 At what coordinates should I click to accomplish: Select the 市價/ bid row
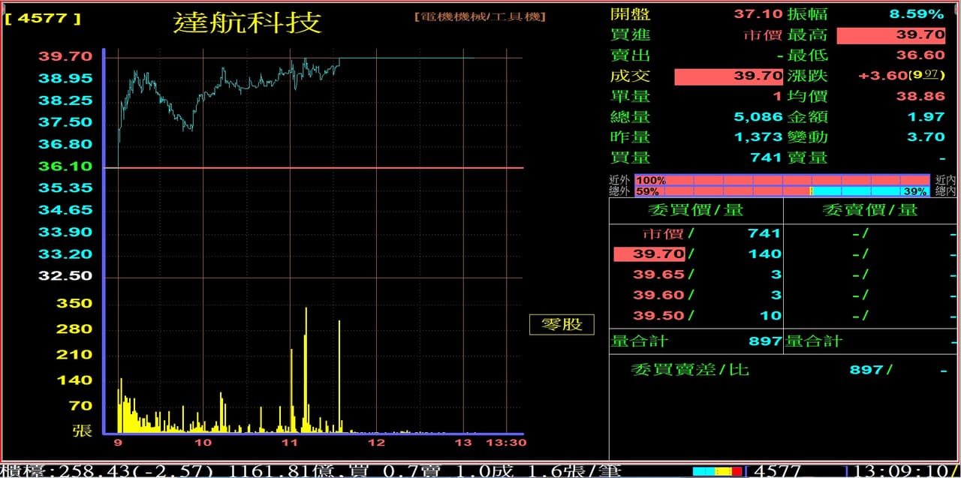pyautogui.click(x=695, y=233)
